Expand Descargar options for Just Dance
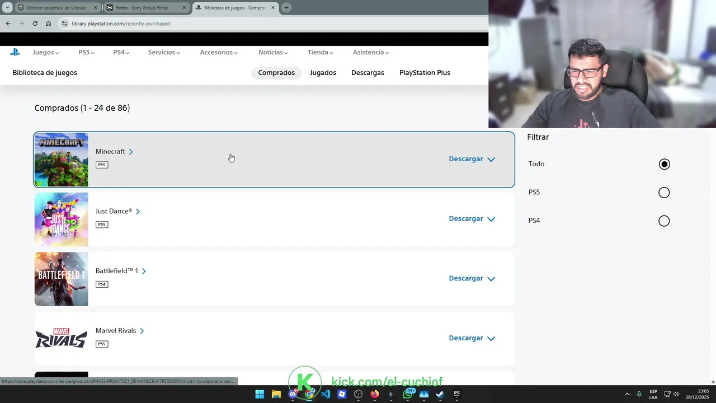This screenshot has width=716, height=403. tap(472, 219)
